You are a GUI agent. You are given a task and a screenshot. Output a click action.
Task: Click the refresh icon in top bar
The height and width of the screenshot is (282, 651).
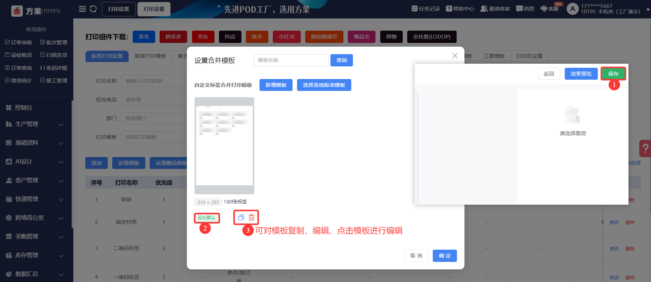tap(93, 9)
